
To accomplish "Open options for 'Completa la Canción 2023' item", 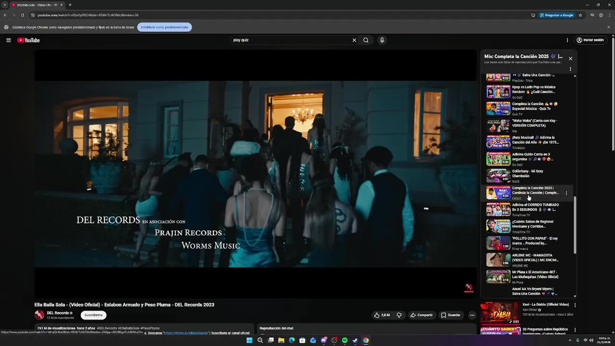I will point(566,193).
